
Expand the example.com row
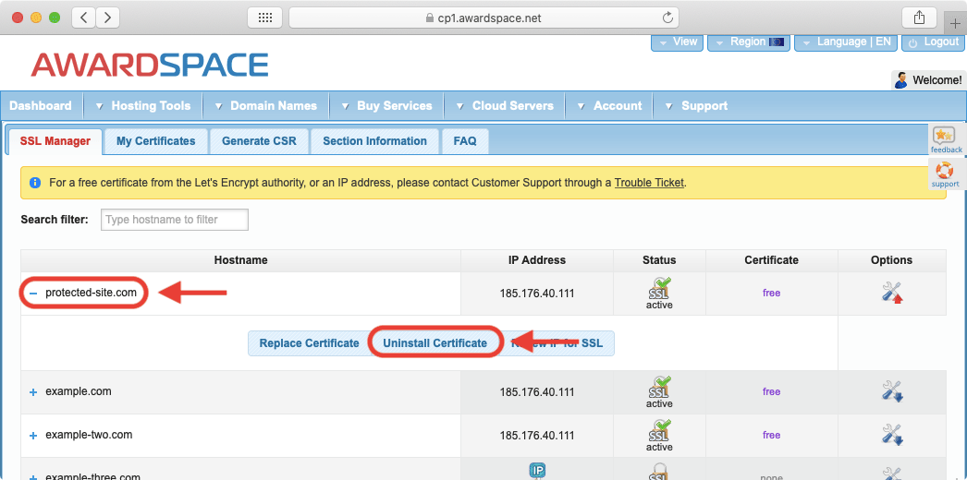33,392
